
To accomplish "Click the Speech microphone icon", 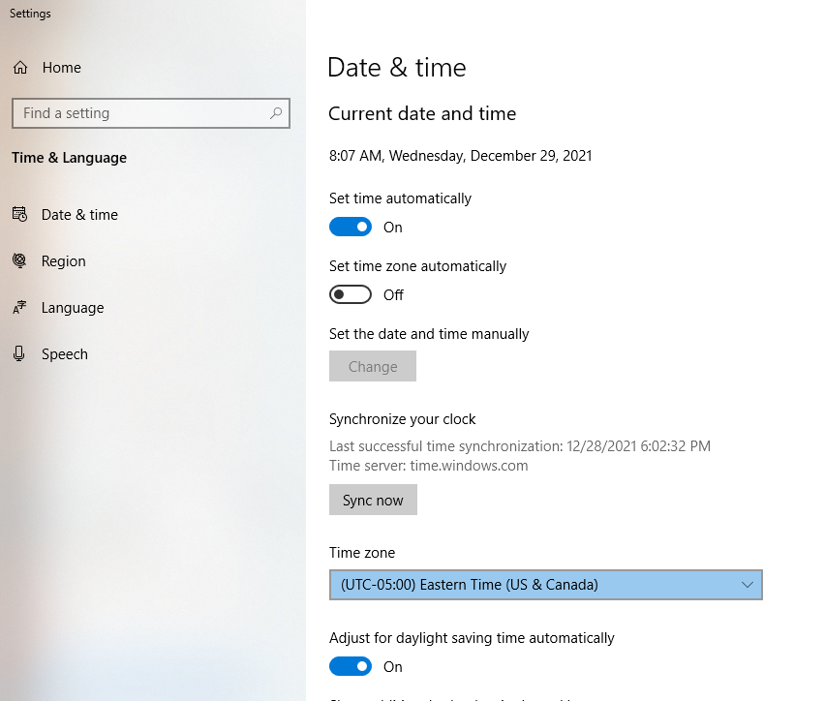I will point(19,353).
